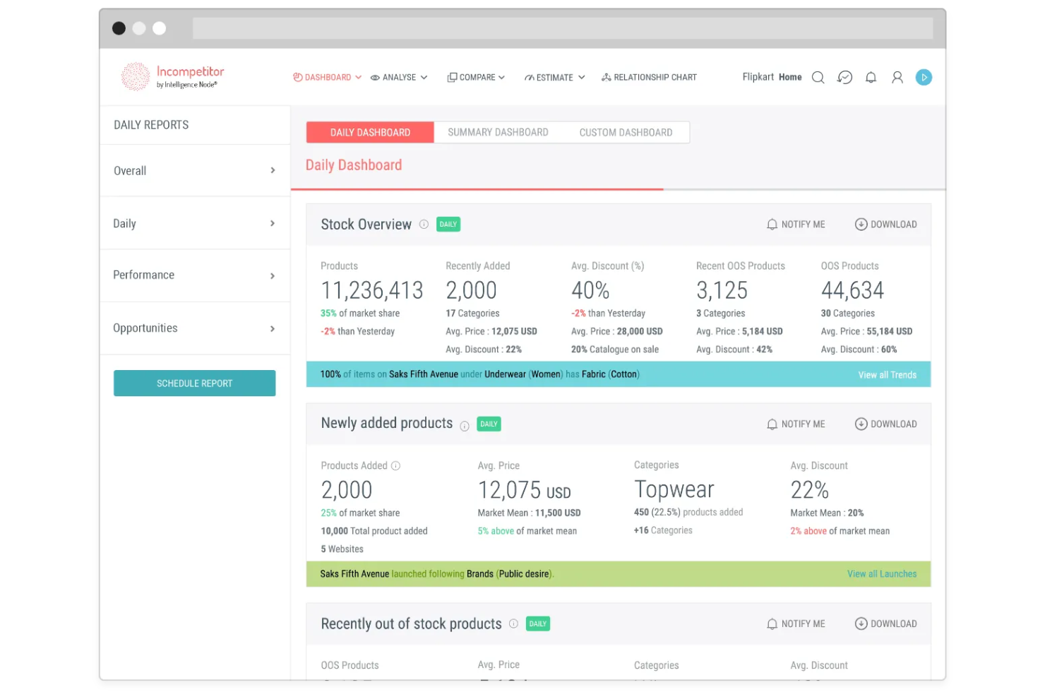Screen dimensions: 1045x697
Task: Open the Analyse dropdown menu
Action: pos(399,77)
